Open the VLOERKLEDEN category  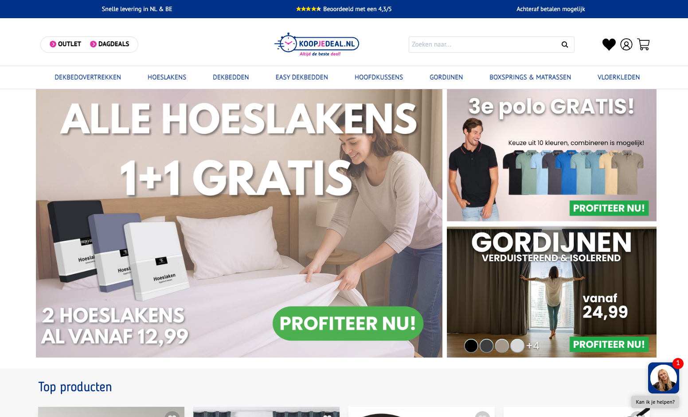pos(618,77)
